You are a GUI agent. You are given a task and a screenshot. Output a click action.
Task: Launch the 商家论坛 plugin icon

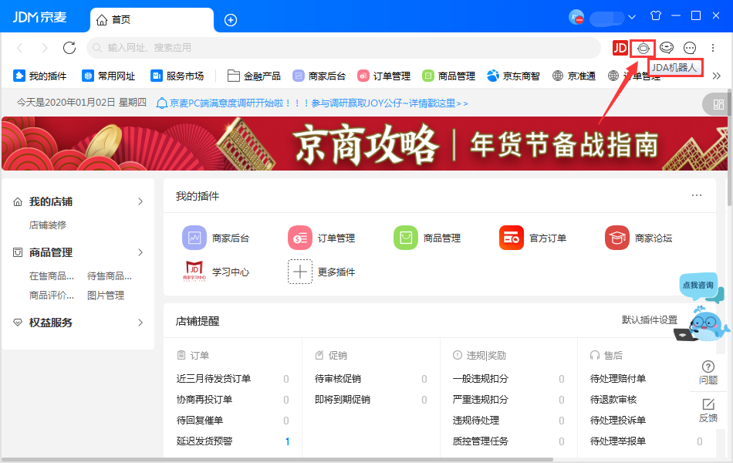617,238
